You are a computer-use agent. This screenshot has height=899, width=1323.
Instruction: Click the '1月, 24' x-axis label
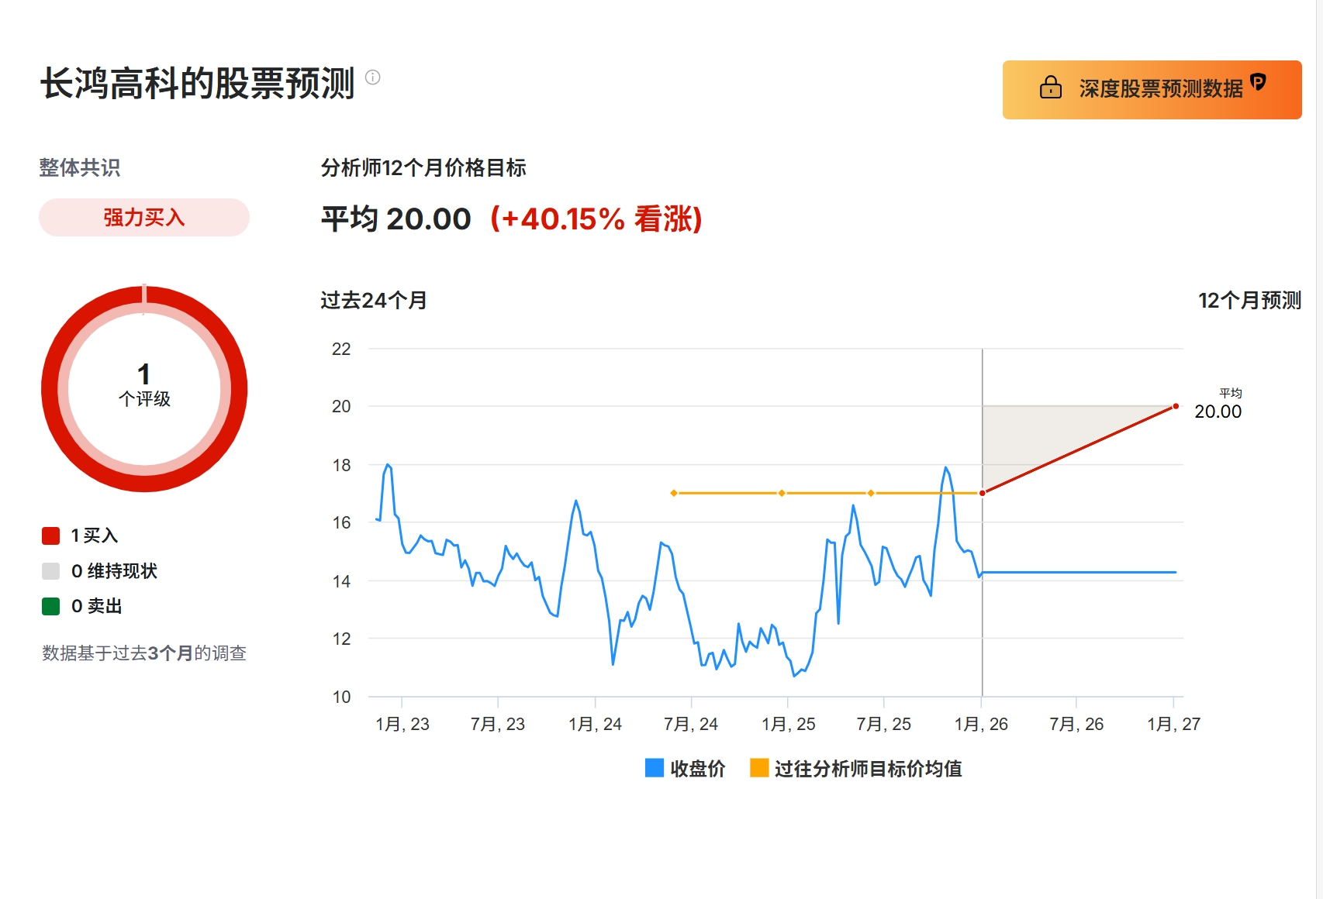point(595,724)
